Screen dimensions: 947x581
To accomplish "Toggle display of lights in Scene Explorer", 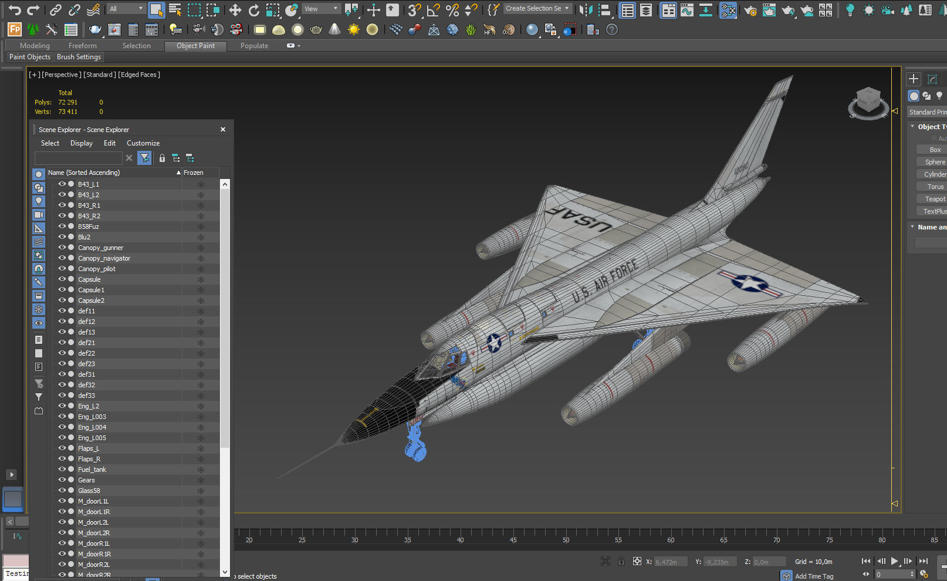I will pos(39,201).
